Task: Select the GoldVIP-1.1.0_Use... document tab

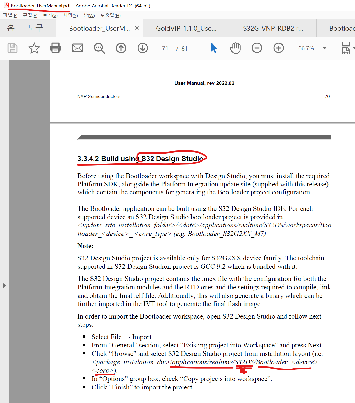Action: [186, 28]
